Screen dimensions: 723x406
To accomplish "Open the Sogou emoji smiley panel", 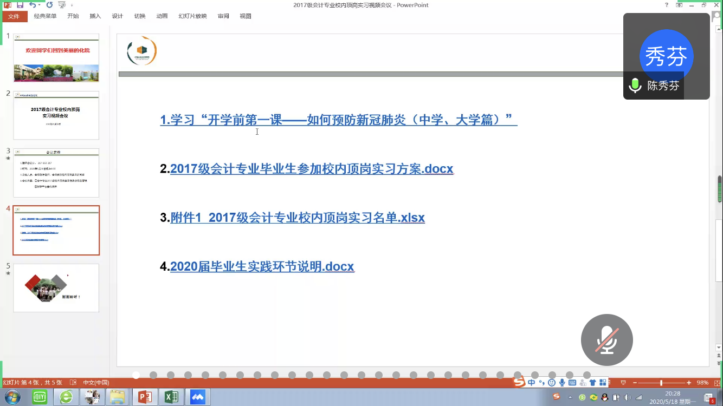I will pos(552,383).
